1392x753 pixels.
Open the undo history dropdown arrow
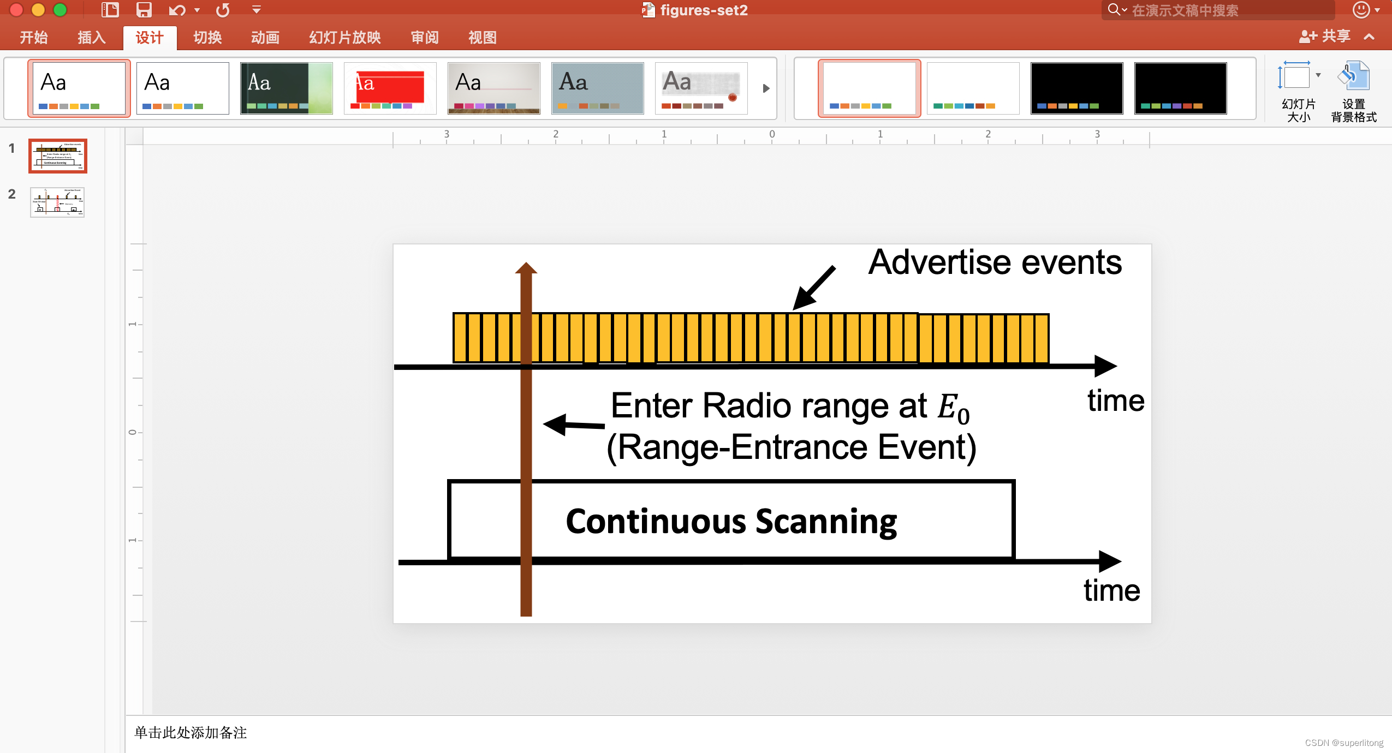pos(197,10)
